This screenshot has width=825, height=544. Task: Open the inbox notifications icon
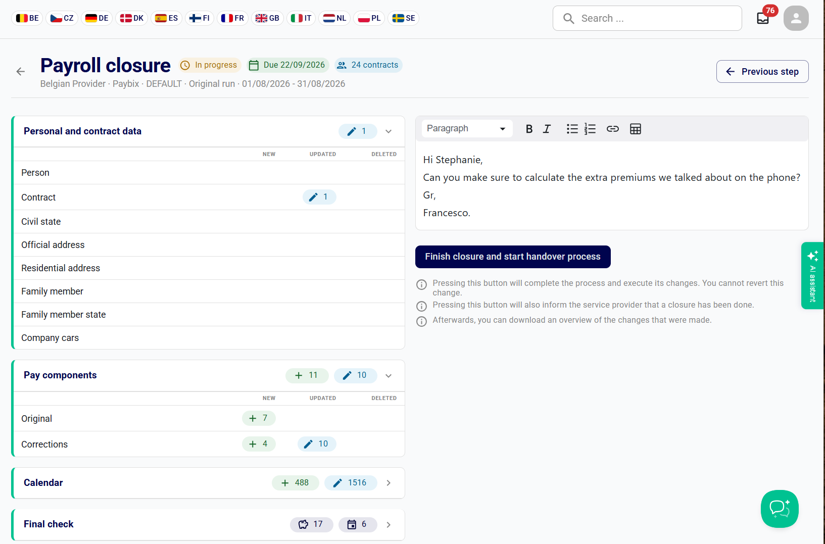[763, 18]
